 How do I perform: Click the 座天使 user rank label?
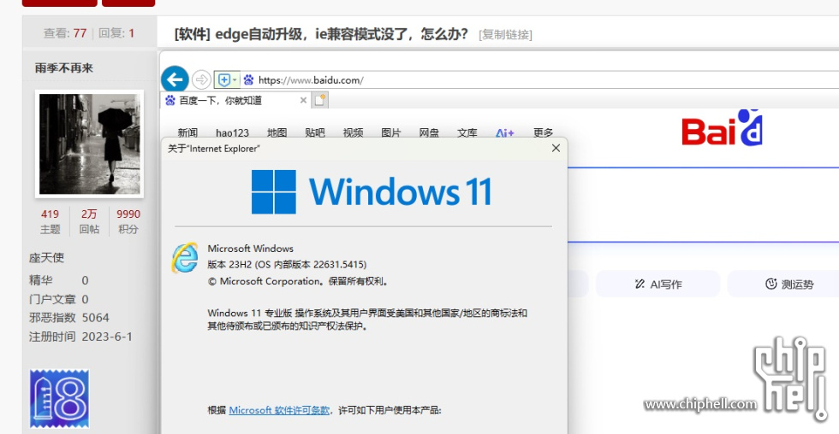click(x=46, y=258)
